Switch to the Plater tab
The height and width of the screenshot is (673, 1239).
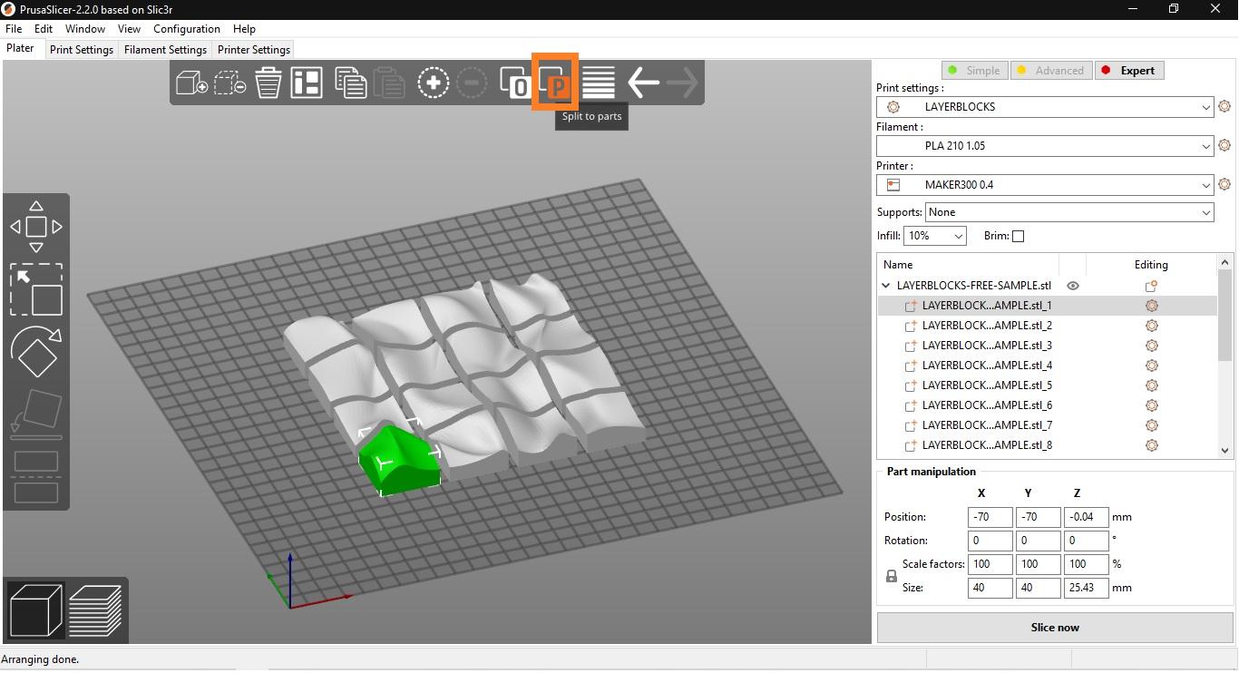pyautogui.click(x=21, y=48)
